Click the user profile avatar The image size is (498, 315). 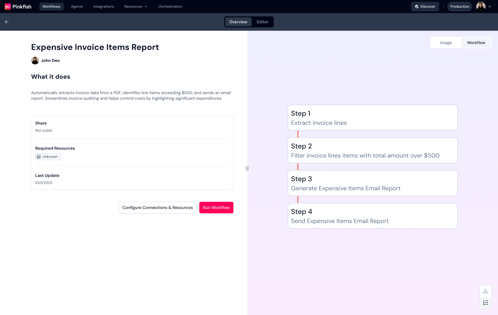(481, 7)
